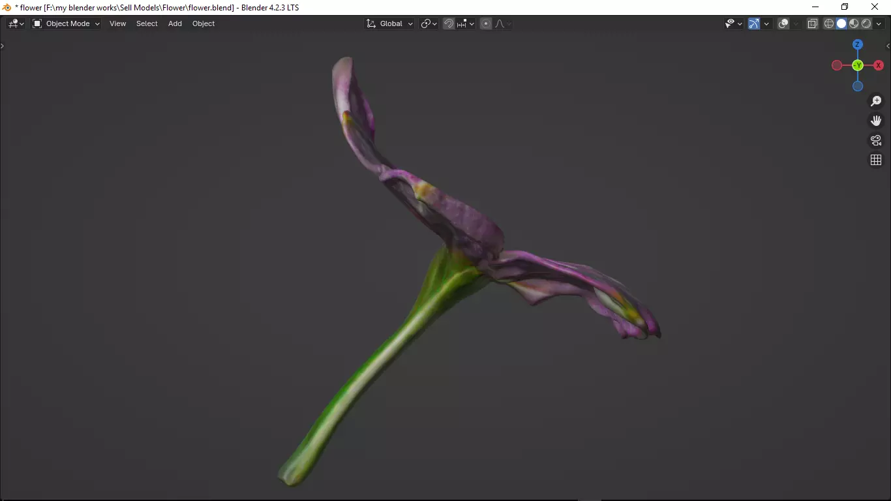Switch to solid viewport shading
The image size is (891, 501).
[841, 23]
